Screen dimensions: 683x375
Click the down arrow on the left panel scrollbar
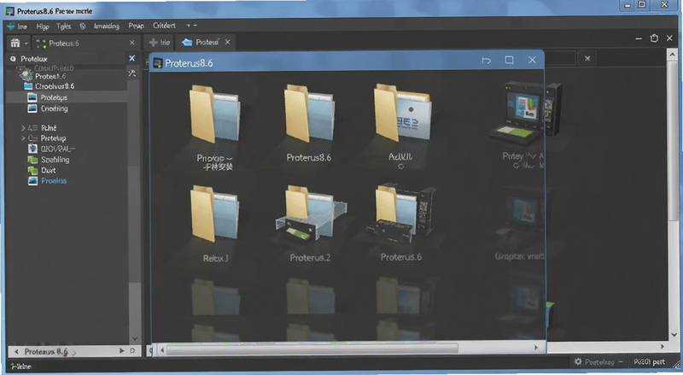[x=135, y=338]
